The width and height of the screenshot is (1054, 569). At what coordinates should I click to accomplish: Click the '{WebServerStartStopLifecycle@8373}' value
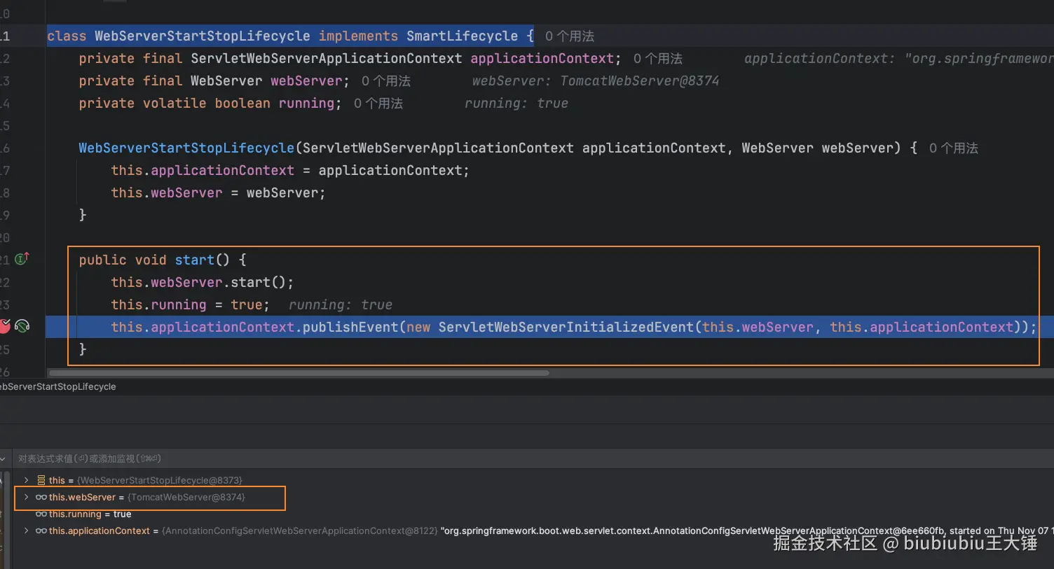(x=160, y=480)
